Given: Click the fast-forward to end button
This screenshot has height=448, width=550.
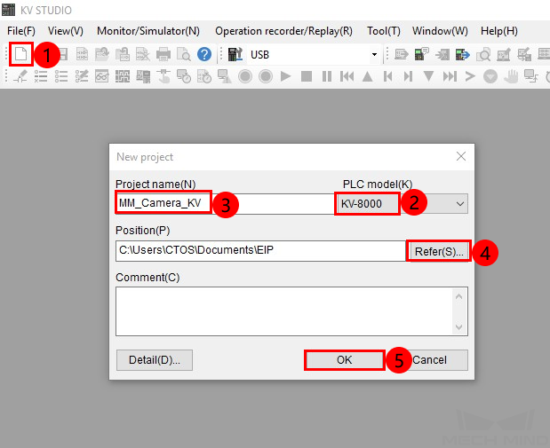Looking at the screenshot, I should coord(450,76).
